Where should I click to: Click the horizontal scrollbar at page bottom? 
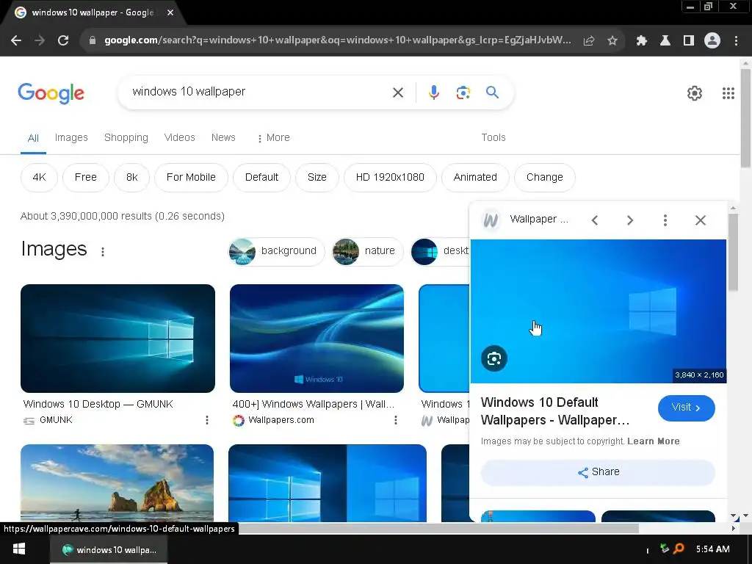tap(439, 528)
